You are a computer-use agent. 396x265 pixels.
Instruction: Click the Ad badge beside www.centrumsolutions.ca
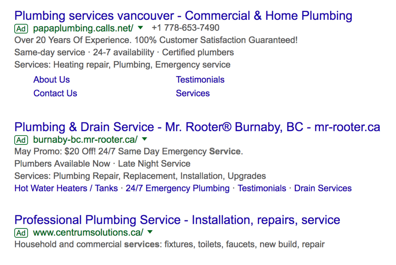[x=21, y=232]
